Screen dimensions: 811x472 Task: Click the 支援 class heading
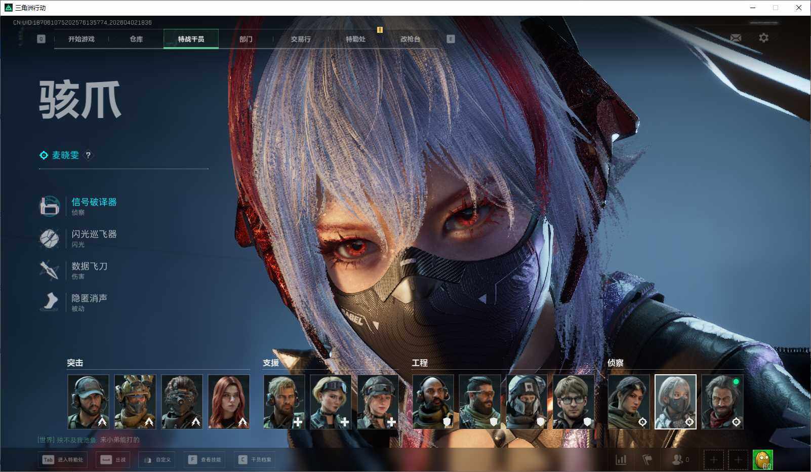coord(271,363)
